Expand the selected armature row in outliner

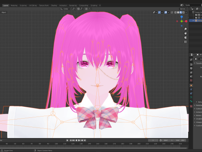193,21
